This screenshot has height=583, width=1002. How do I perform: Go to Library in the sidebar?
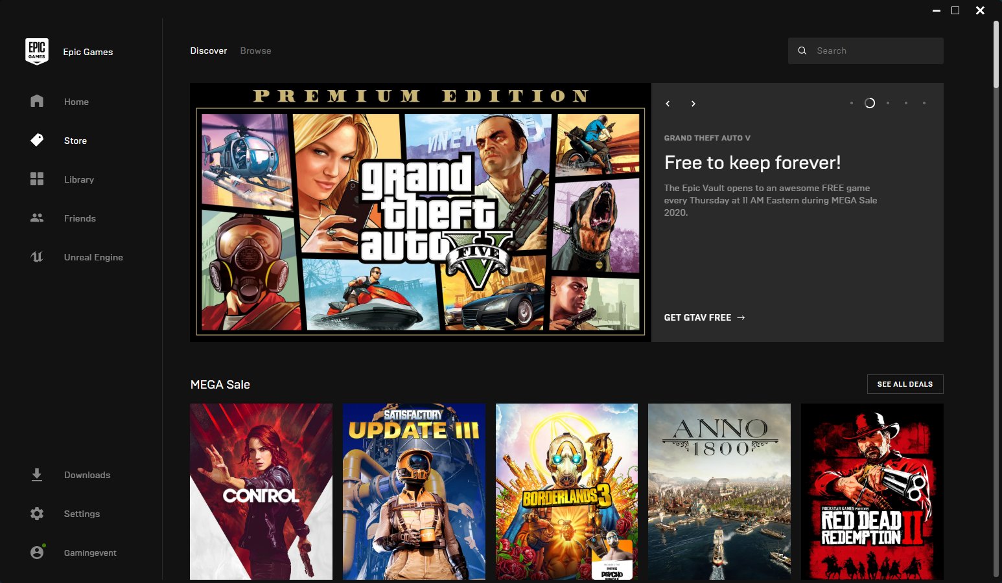[79, 179]
